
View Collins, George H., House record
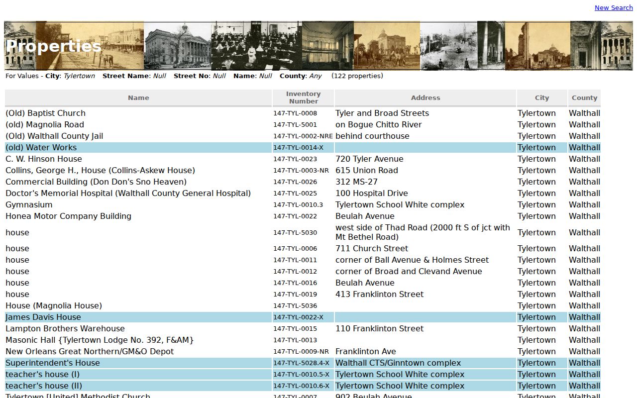[100, 170]
